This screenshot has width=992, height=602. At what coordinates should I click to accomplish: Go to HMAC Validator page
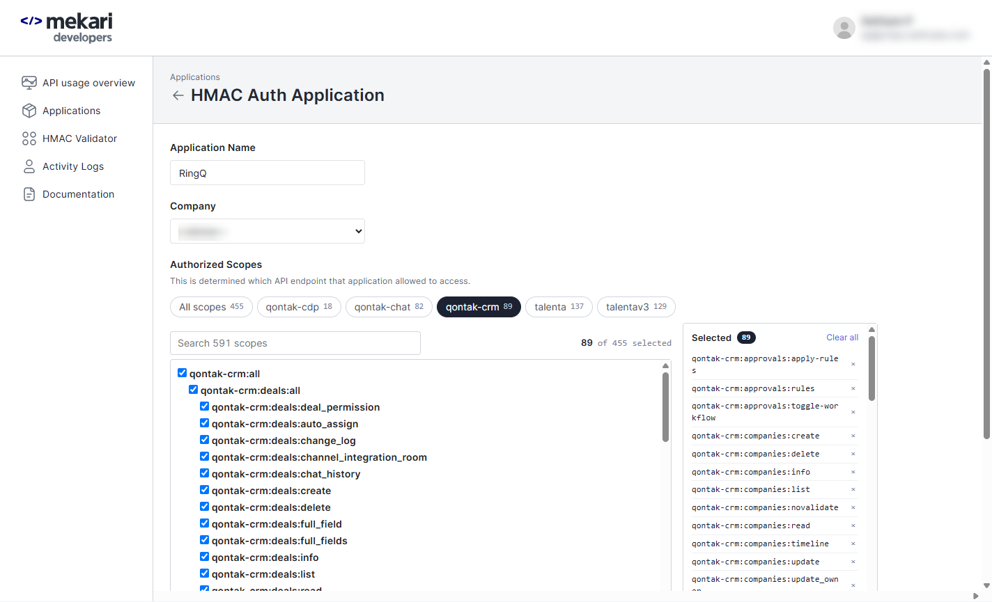coord(79,138)
